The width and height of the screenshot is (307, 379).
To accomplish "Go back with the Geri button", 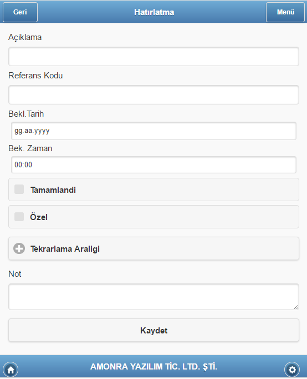I will 20,12.
